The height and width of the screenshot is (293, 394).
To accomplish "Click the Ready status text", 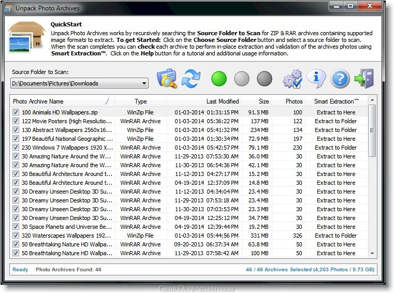I will tap(20, 269).
